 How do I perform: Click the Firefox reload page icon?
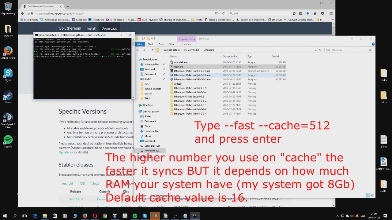pos(223,13)
